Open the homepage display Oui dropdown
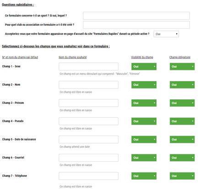The height and width of the screenshot is (189, 217). pyautogui.click(x=166, y=34)
